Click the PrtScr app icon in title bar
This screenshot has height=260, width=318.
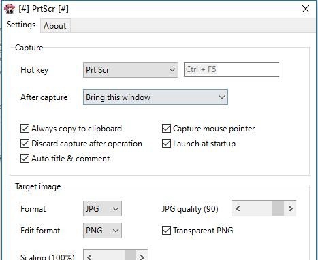click(x=10, y=9)
